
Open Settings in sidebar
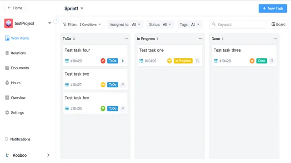click(15, 113)
